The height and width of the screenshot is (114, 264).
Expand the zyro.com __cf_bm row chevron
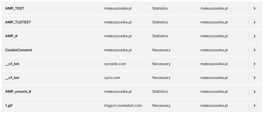[x=254, y=78]
